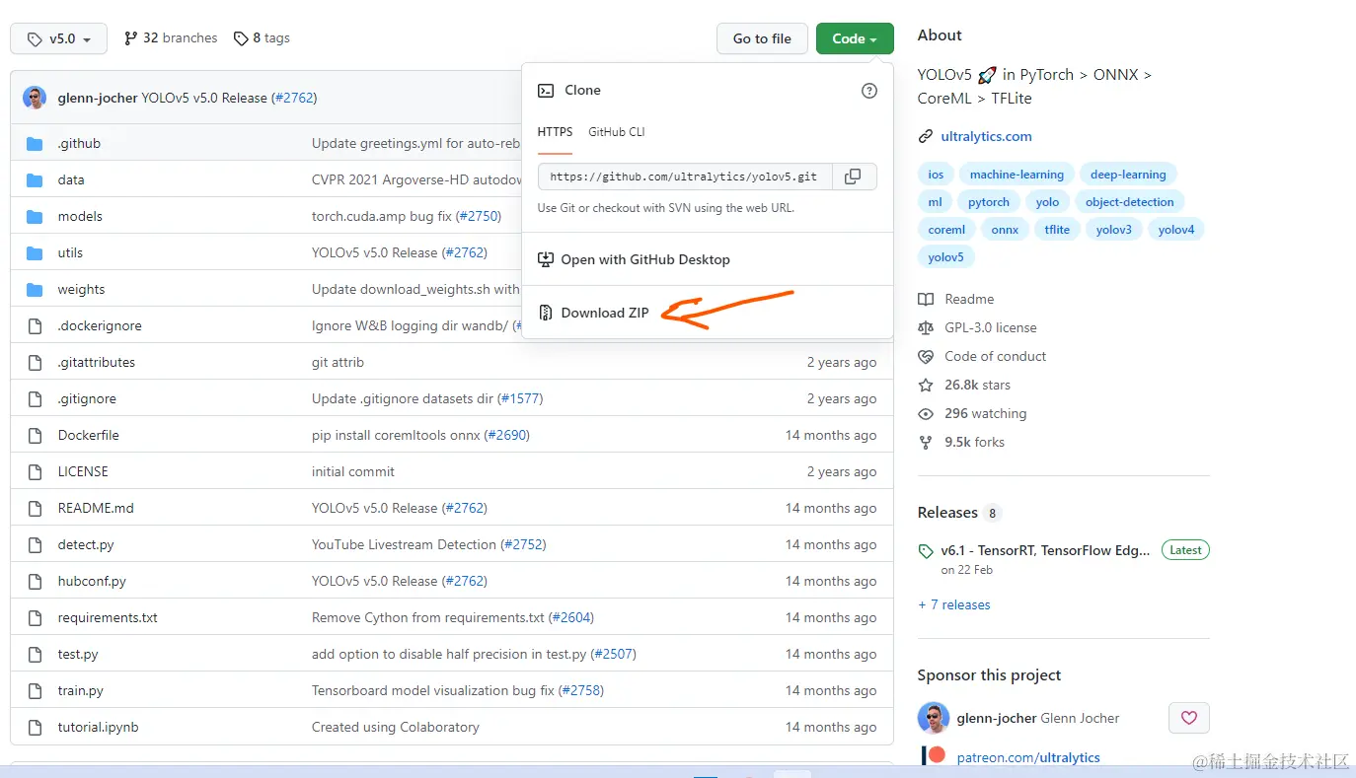Open the Releases heading link
This screenshot has height=778, width=1356.
(x=947, y=513)
